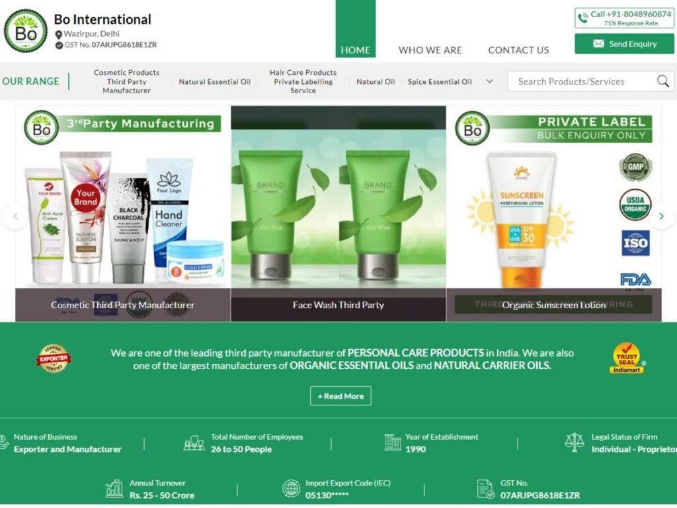Viewport: 677px width, 508px height.
Task: Click the Wazirpur, Delhi location text
Action: [91, 34]
